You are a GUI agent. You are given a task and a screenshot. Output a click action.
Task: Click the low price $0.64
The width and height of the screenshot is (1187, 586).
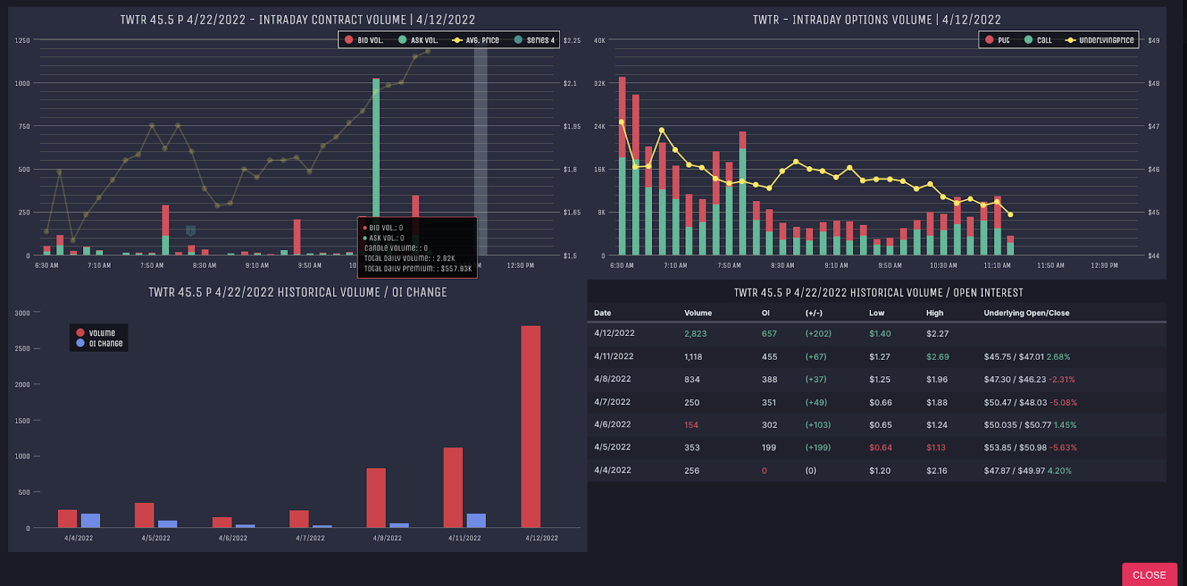(x=881, y=448)
